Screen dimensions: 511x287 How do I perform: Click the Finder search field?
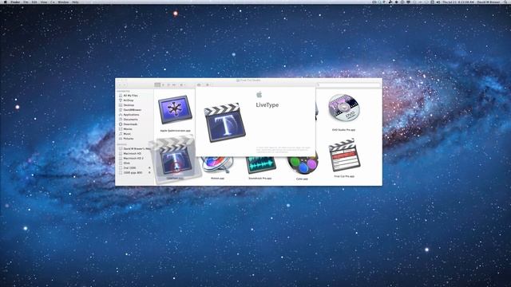[349, 85]
